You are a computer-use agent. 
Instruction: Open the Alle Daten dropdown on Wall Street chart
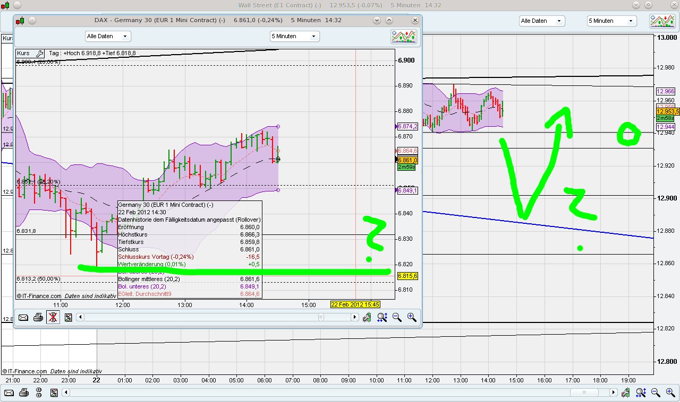(541, 21)
